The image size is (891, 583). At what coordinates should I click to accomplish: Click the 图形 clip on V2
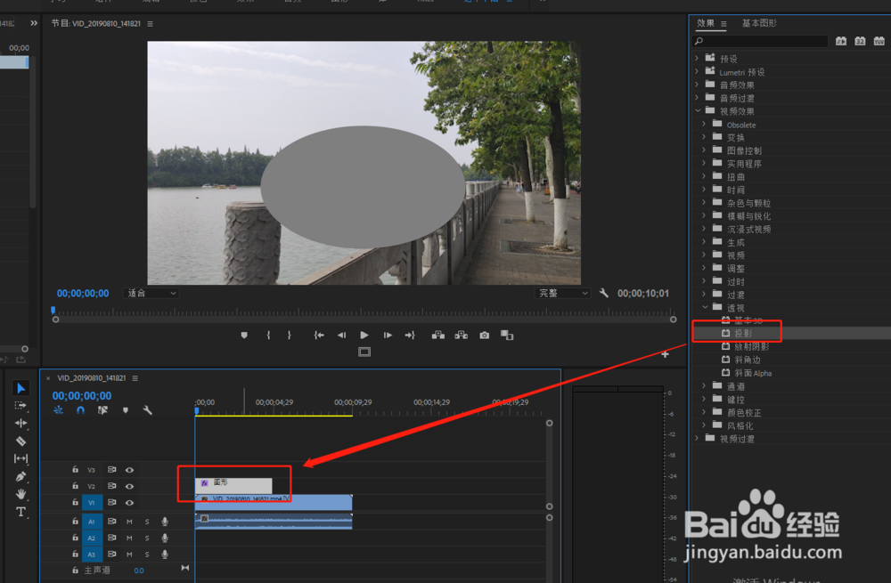pyautogui.click(x=233, y=485)
